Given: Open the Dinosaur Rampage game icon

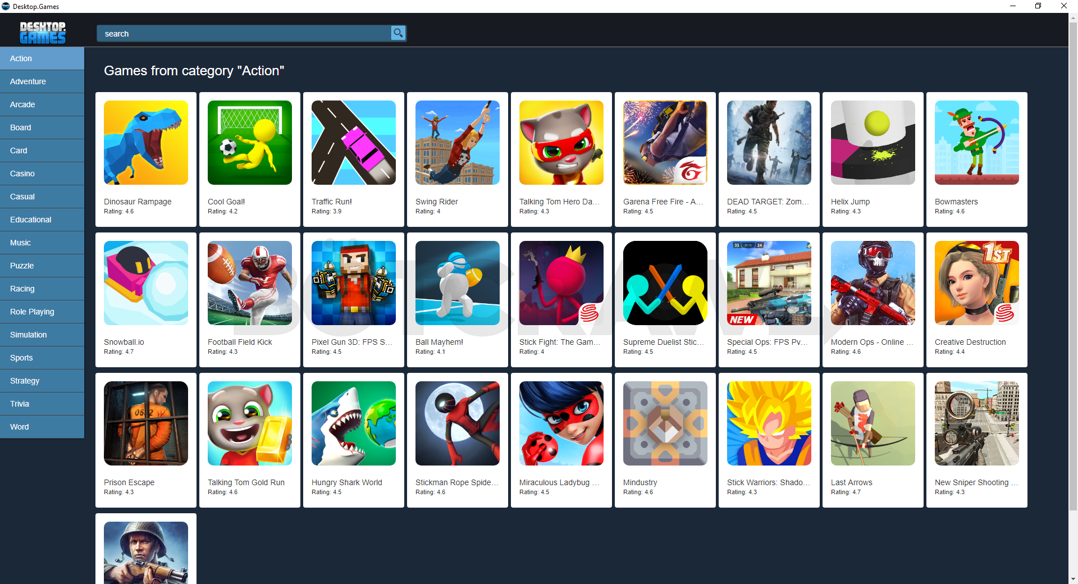Looking at the screenshot, I should 146,143.
